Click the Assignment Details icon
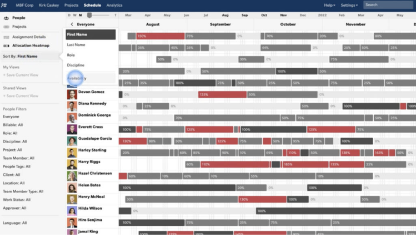The image size is (416, 238). coord(6,36)
